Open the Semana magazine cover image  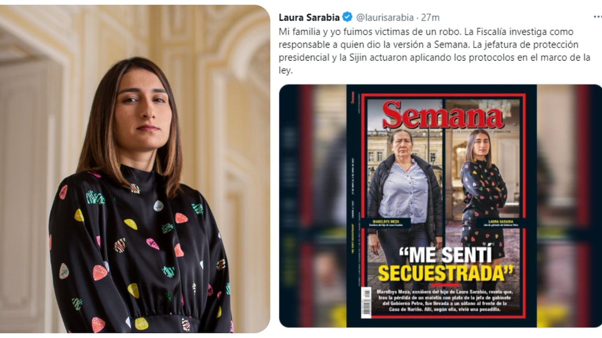click(x=442, y=206)
